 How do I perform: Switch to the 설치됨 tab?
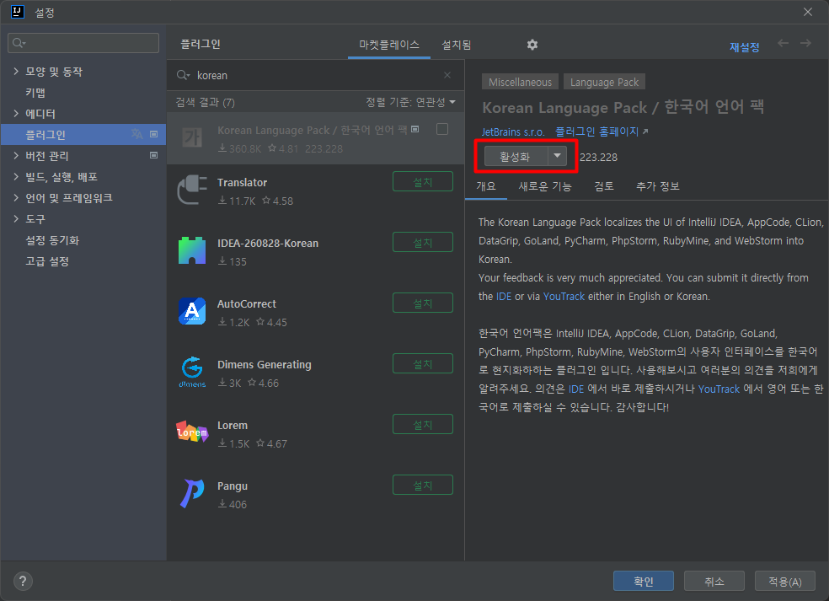click(x=457, y=45)
